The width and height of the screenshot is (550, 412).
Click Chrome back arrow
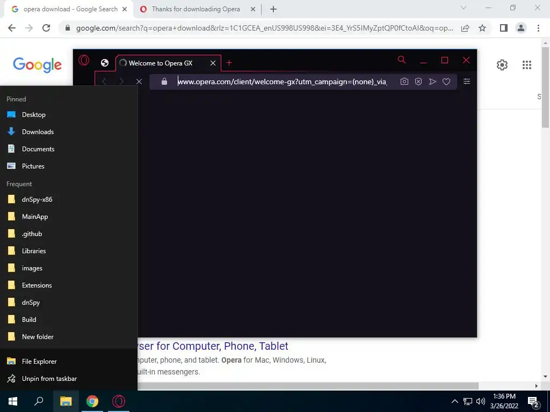point(12,28)
